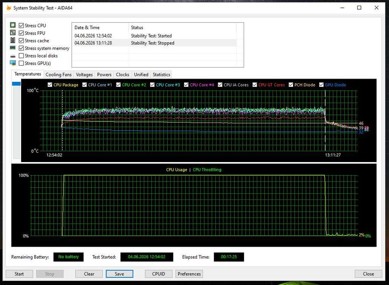Hide the CPU Core #2 graph line
Viewport: 389px width, 285px height.
[118, 85]
